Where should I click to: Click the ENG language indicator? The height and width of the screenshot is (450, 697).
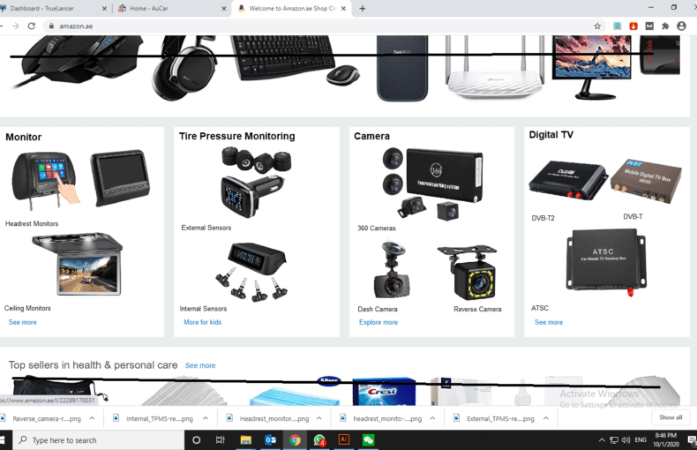(641, 440)
